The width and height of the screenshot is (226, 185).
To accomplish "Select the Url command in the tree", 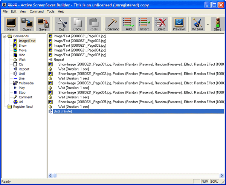I will [21, 102].
